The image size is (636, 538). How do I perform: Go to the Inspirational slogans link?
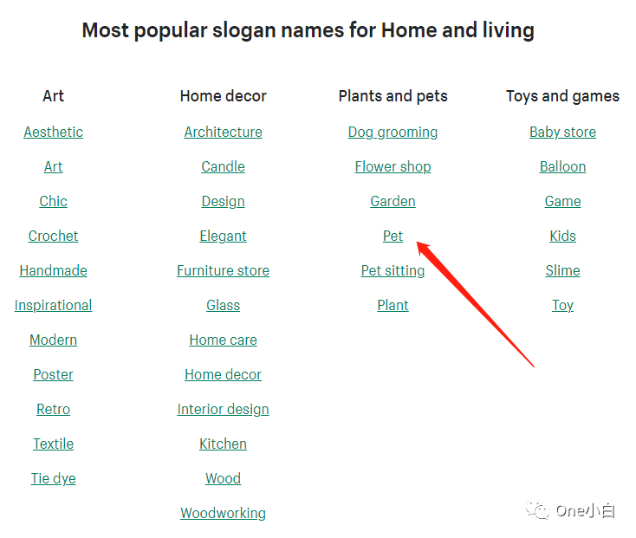(x=53, y=305)
